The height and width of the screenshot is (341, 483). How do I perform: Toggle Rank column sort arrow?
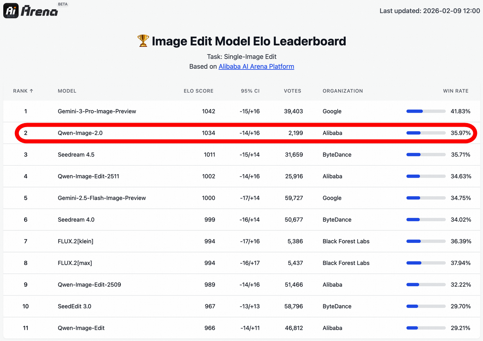point(31,91)
